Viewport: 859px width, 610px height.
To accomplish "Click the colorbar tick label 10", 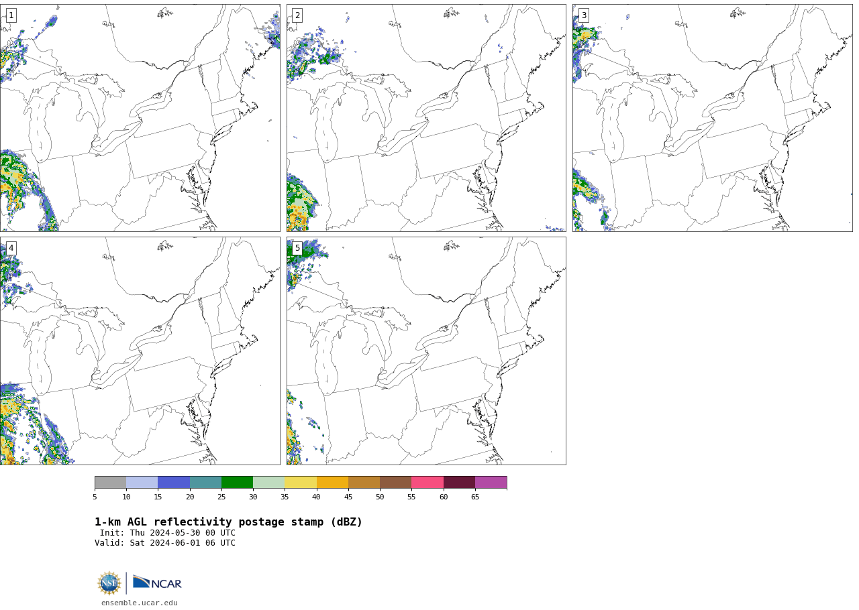I will pos(126,497).
